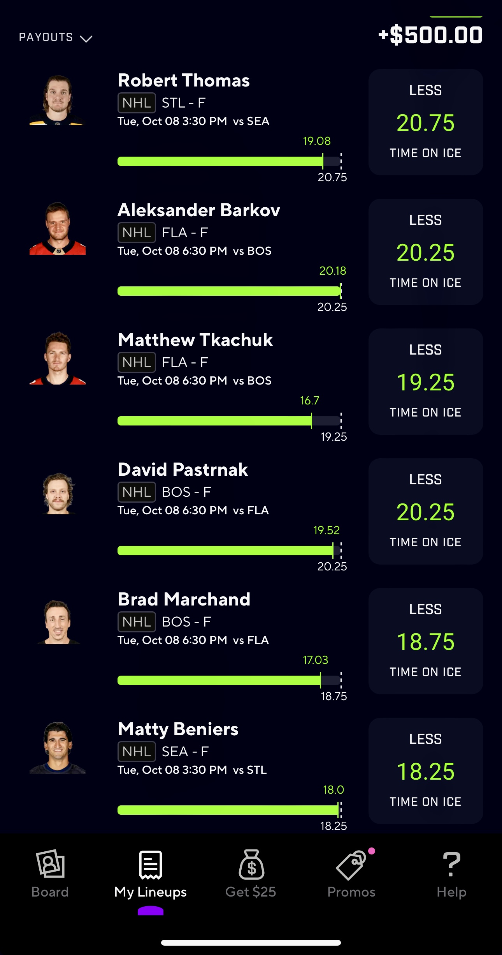Select the Help tab label
The image size is (502, 955).
point(451,892)
